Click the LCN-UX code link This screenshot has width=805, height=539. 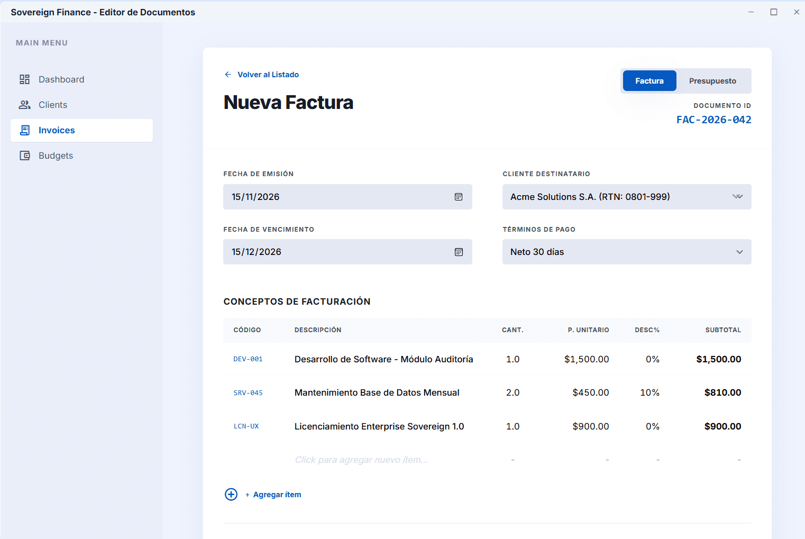pyautogui.click(x=246, y=426)
